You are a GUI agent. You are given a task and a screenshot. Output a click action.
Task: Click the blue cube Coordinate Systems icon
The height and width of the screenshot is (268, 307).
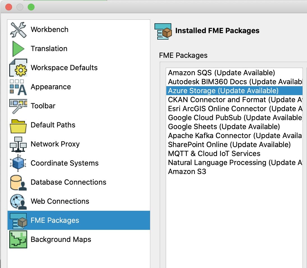click(18, 163)
